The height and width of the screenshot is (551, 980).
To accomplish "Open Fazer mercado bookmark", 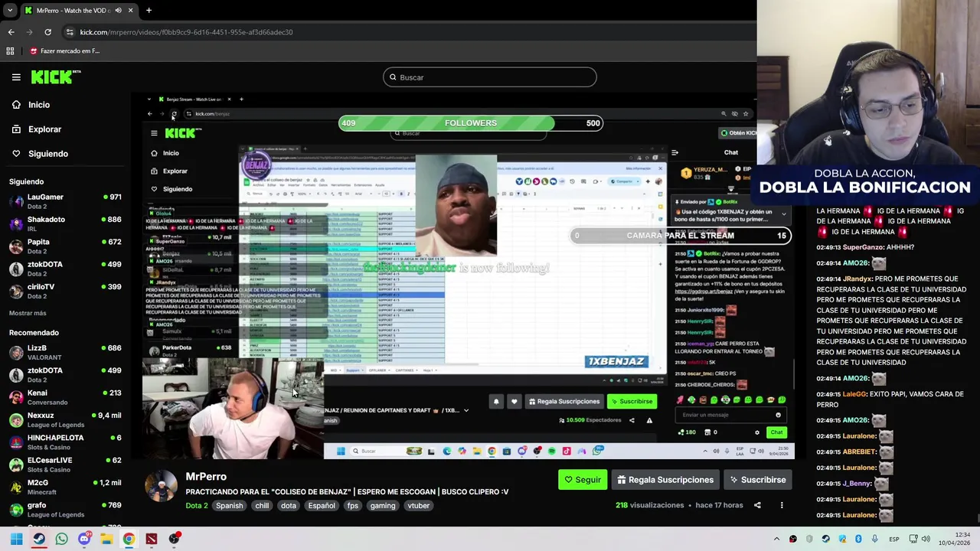I will tap(65, 51).
